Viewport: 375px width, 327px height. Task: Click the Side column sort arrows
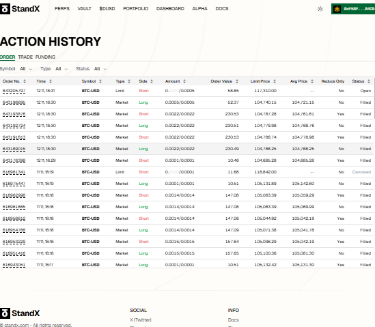pos(152,81)
